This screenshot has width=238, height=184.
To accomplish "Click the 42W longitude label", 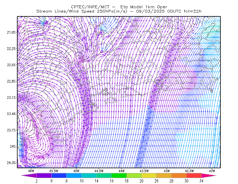I will click(212, 171).
